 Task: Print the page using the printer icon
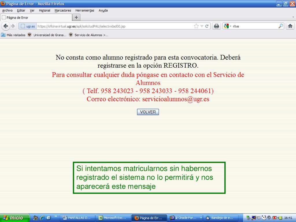(217, 26)
